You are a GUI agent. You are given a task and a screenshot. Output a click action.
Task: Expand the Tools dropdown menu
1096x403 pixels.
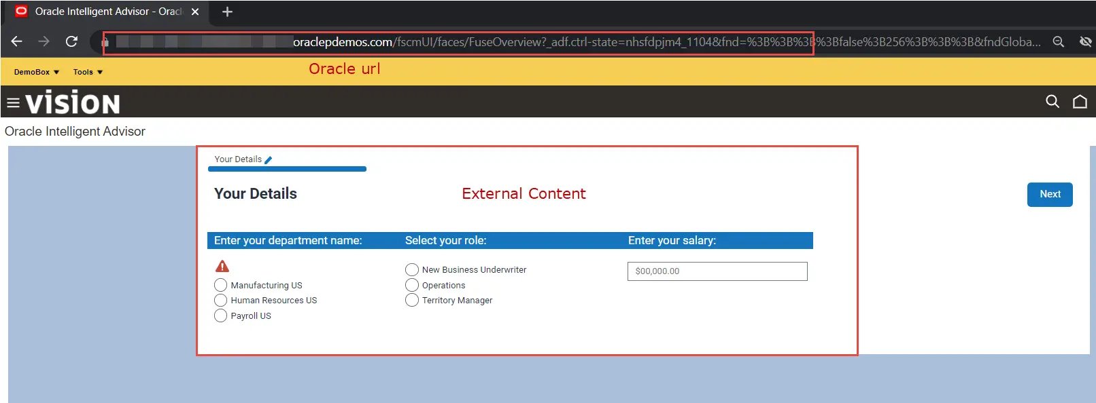pyautogui.click(x=88, y=72)
